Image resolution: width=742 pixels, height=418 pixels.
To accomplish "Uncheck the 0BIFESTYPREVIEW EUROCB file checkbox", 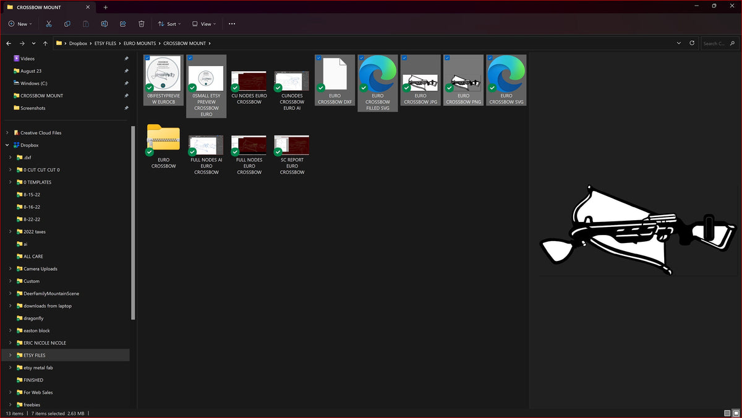I will click(147, 58).
